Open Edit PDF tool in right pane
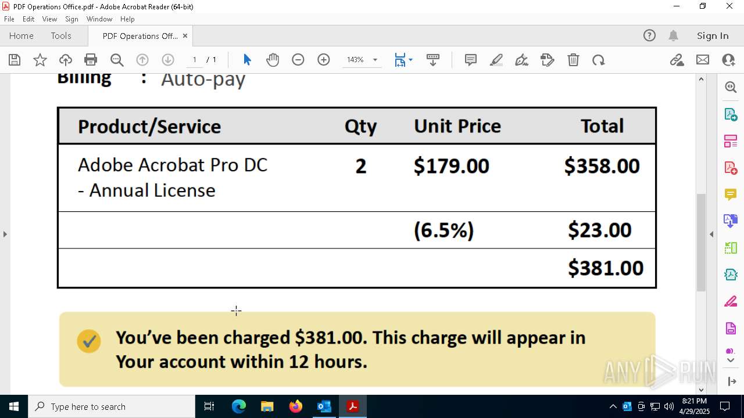This screenshot has width=744, height=418. point(731,141)
